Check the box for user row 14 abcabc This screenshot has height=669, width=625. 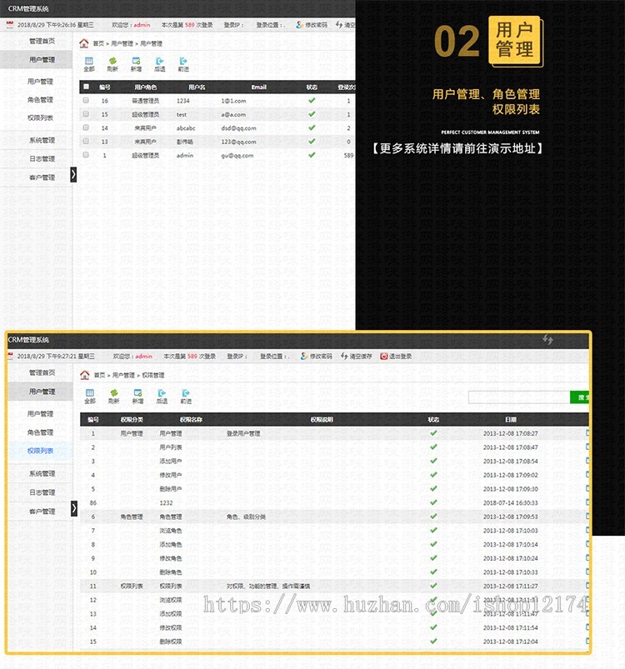86,127
